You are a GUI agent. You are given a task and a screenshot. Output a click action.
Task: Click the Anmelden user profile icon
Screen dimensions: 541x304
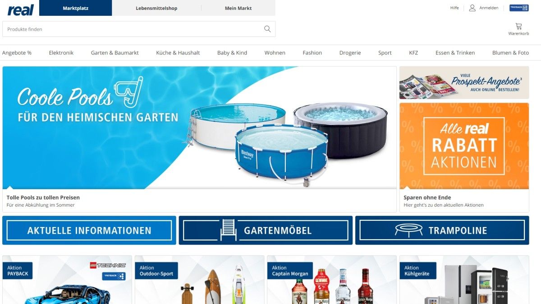click(x=472, y=8)
